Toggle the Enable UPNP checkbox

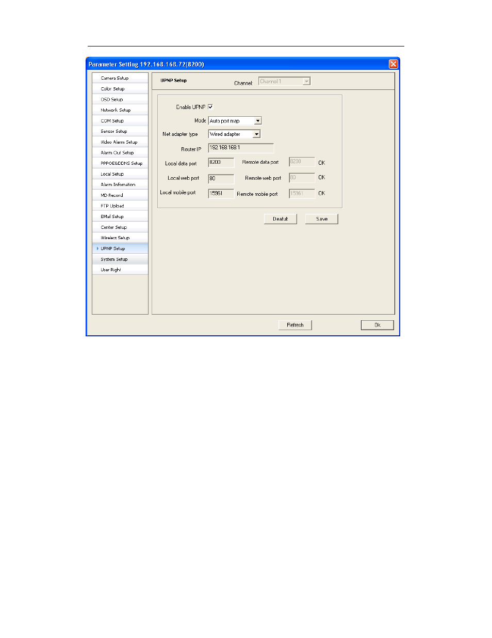tap(210, 107)
